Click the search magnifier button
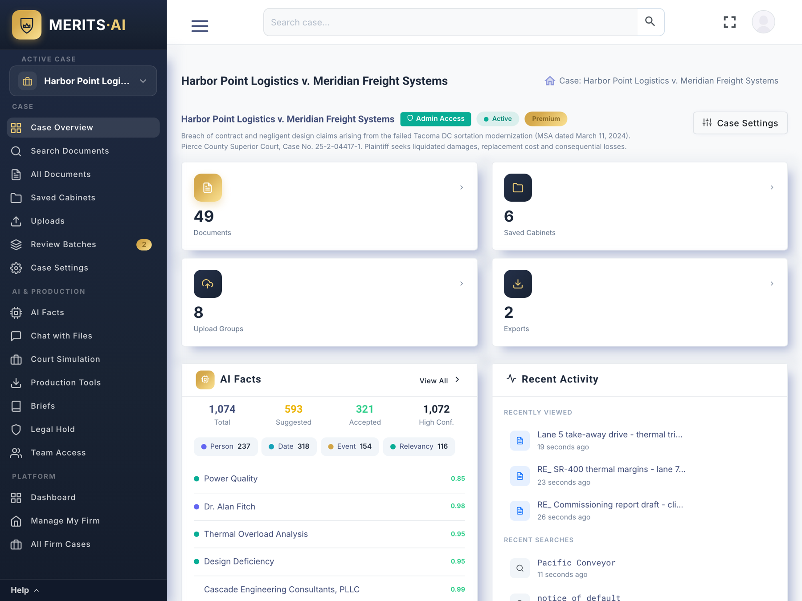 650,22
